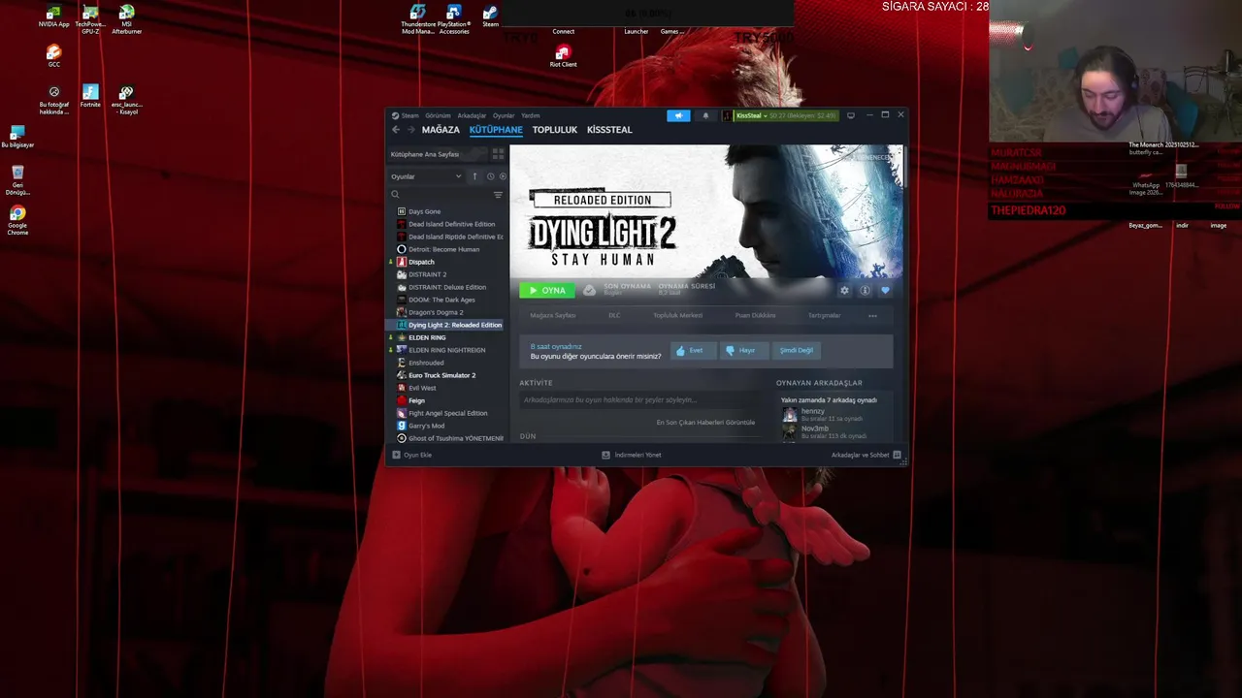The width and height of the screenshot is (1242, 698).
Task: Expand more game links ellipsis
Action: point(872,315)
